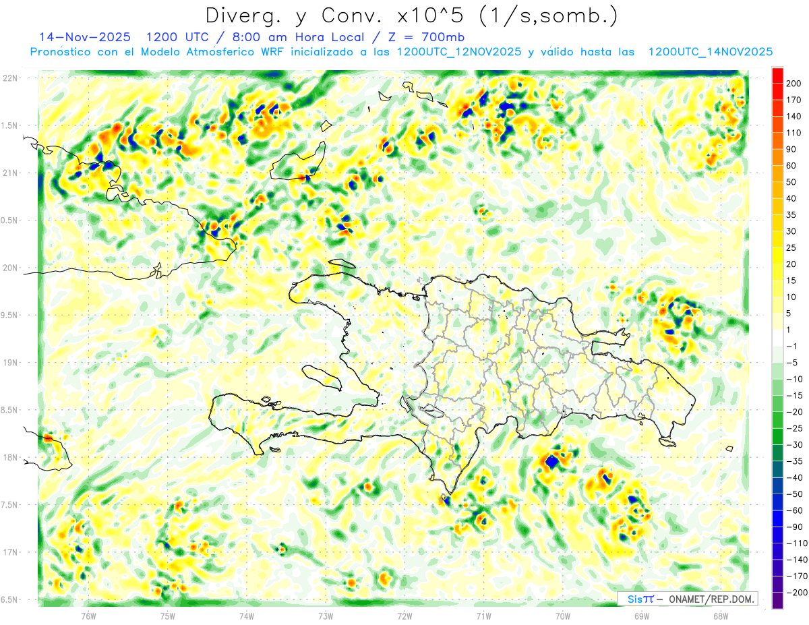The height and width of the screenshot is (625, 809).
Task: Click the 18N latitude label
Action: point(9,457)
